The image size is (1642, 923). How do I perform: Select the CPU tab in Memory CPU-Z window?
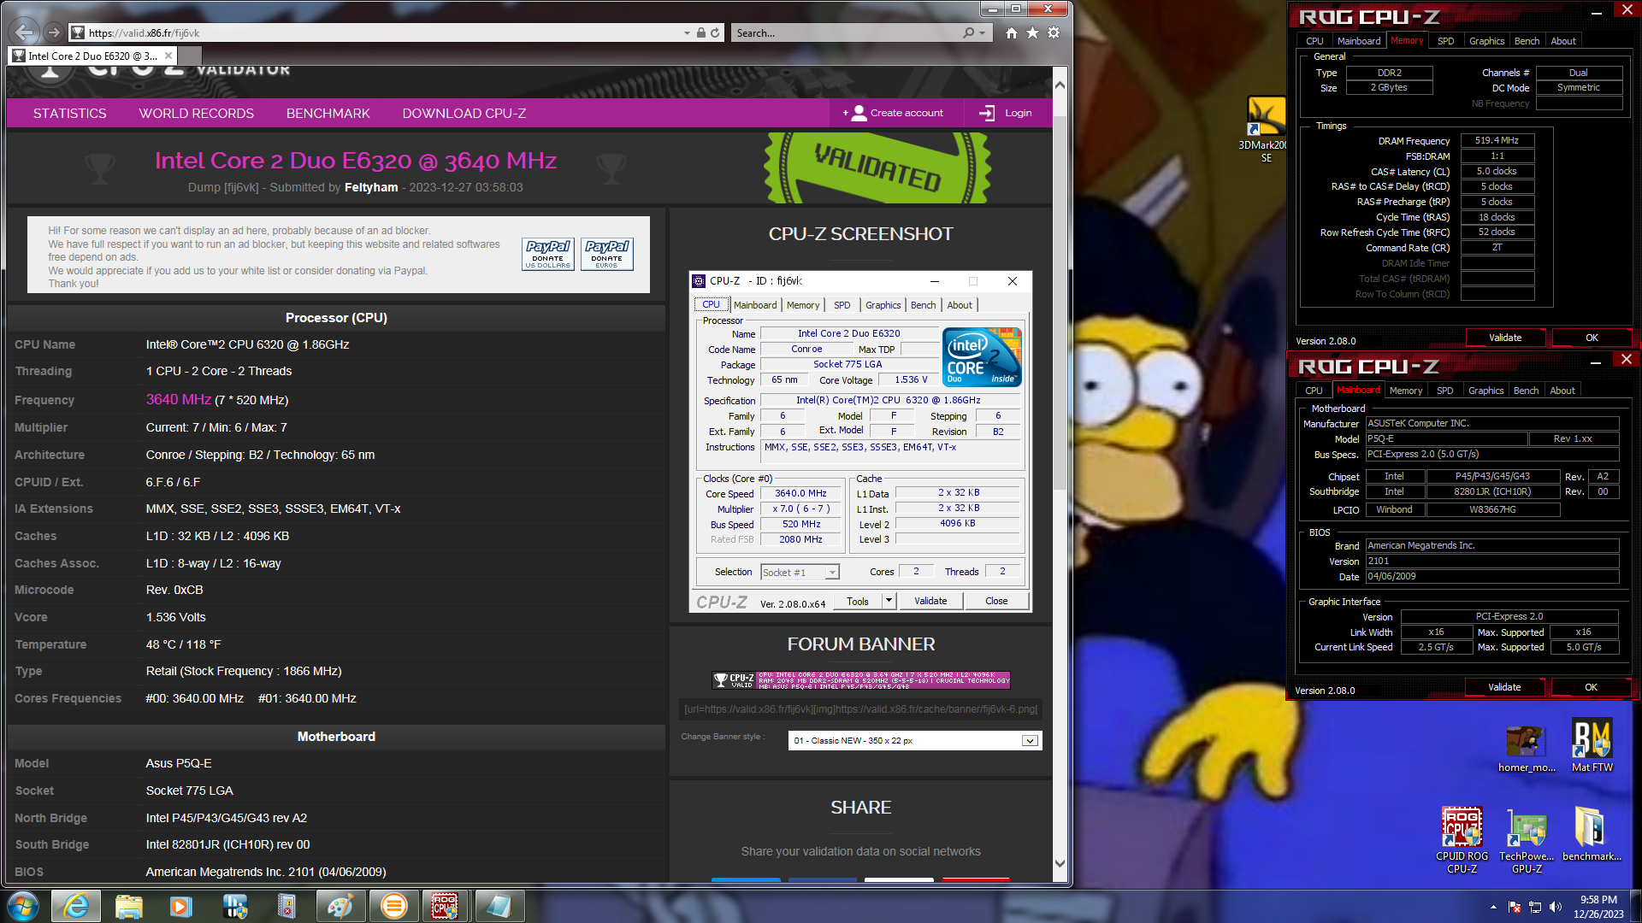[x=1314, y=41]
